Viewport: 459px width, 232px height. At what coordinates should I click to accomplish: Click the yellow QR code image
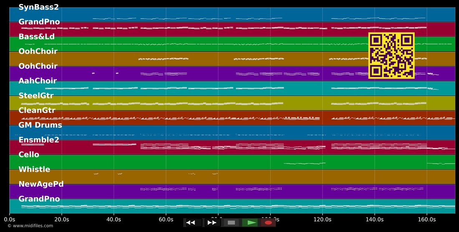(391, 56)
